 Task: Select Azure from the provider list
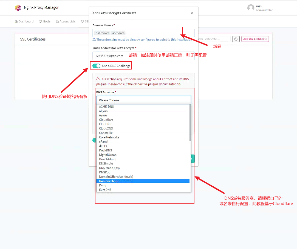point(143,115)
